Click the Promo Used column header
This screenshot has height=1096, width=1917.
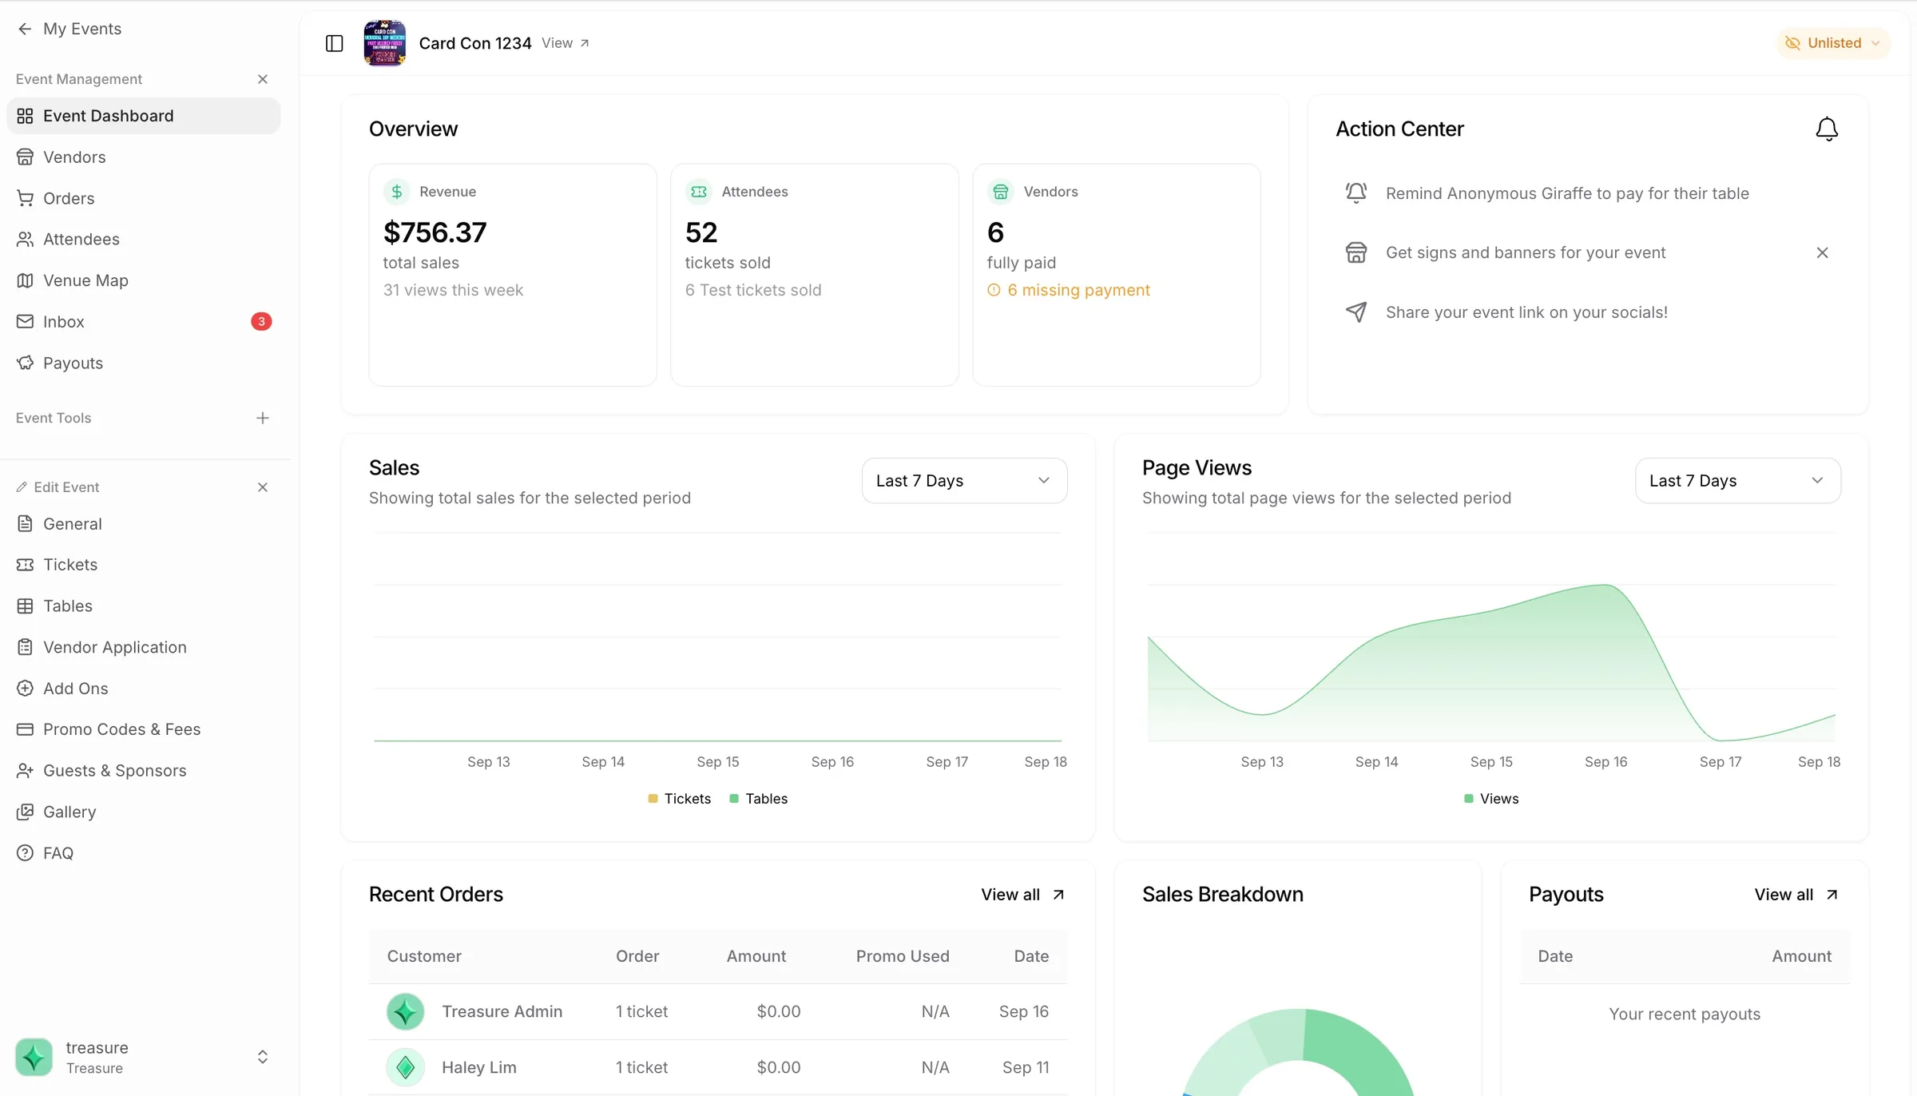pyautogui.click(x=903, y=956)
